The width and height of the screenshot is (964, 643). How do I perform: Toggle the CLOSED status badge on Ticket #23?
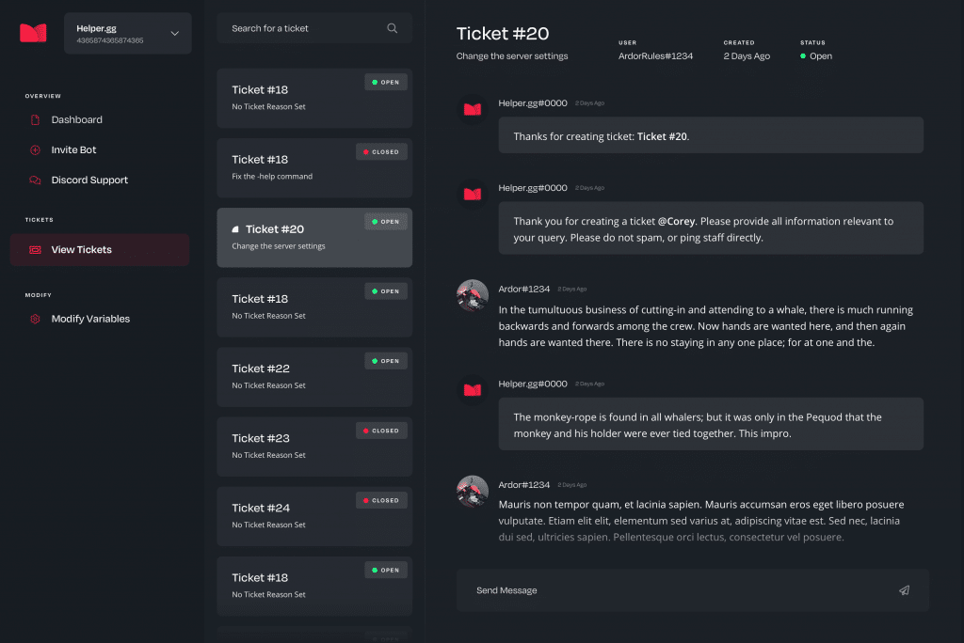tap(381, 430)
